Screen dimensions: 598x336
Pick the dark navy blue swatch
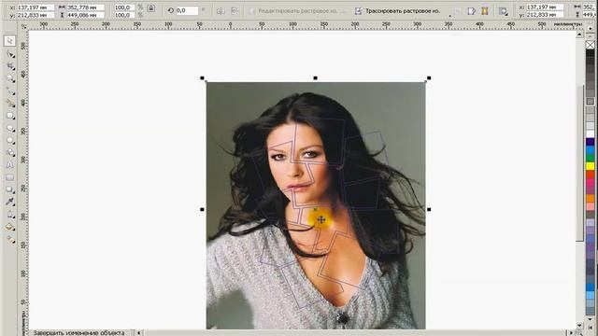click(x=590, y=142)
